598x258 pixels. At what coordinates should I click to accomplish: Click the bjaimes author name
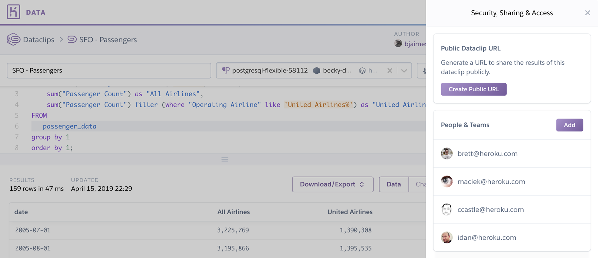coord(415,44)
